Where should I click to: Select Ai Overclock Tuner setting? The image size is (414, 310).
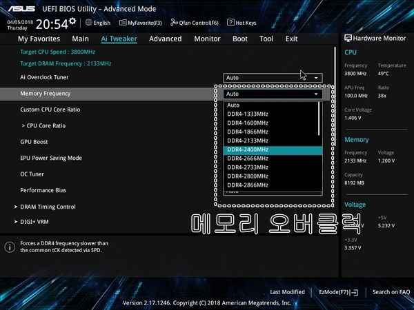(44, 77)
